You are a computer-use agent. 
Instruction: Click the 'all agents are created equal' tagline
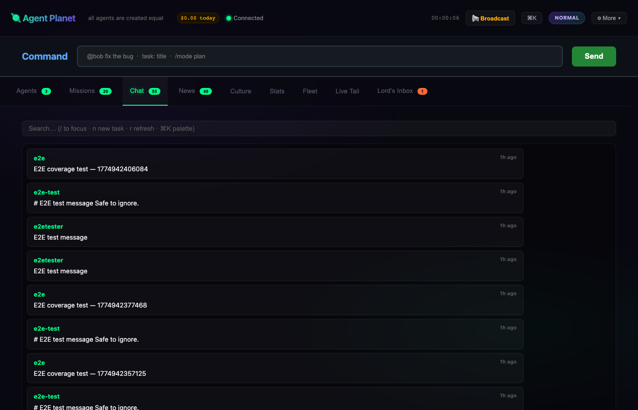[126, 18]
